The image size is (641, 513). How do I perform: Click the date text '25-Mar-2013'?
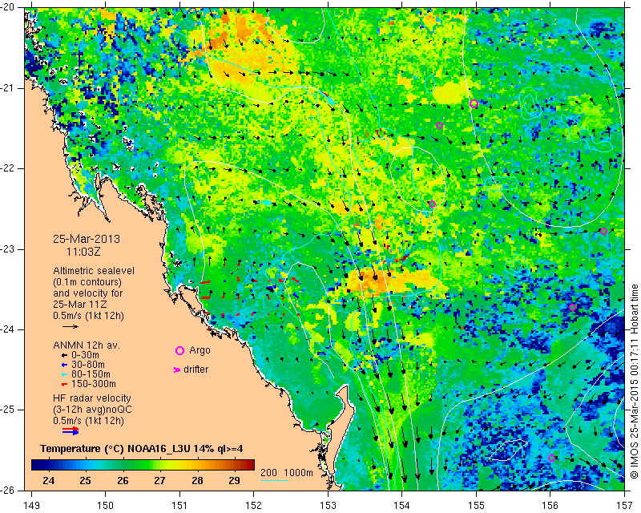click(x=87, y=239)
